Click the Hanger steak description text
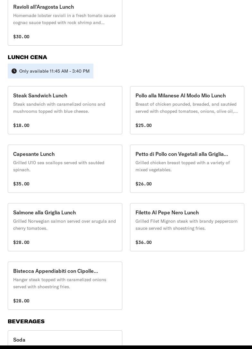This screenshot has height=349, width=252. 59,283
